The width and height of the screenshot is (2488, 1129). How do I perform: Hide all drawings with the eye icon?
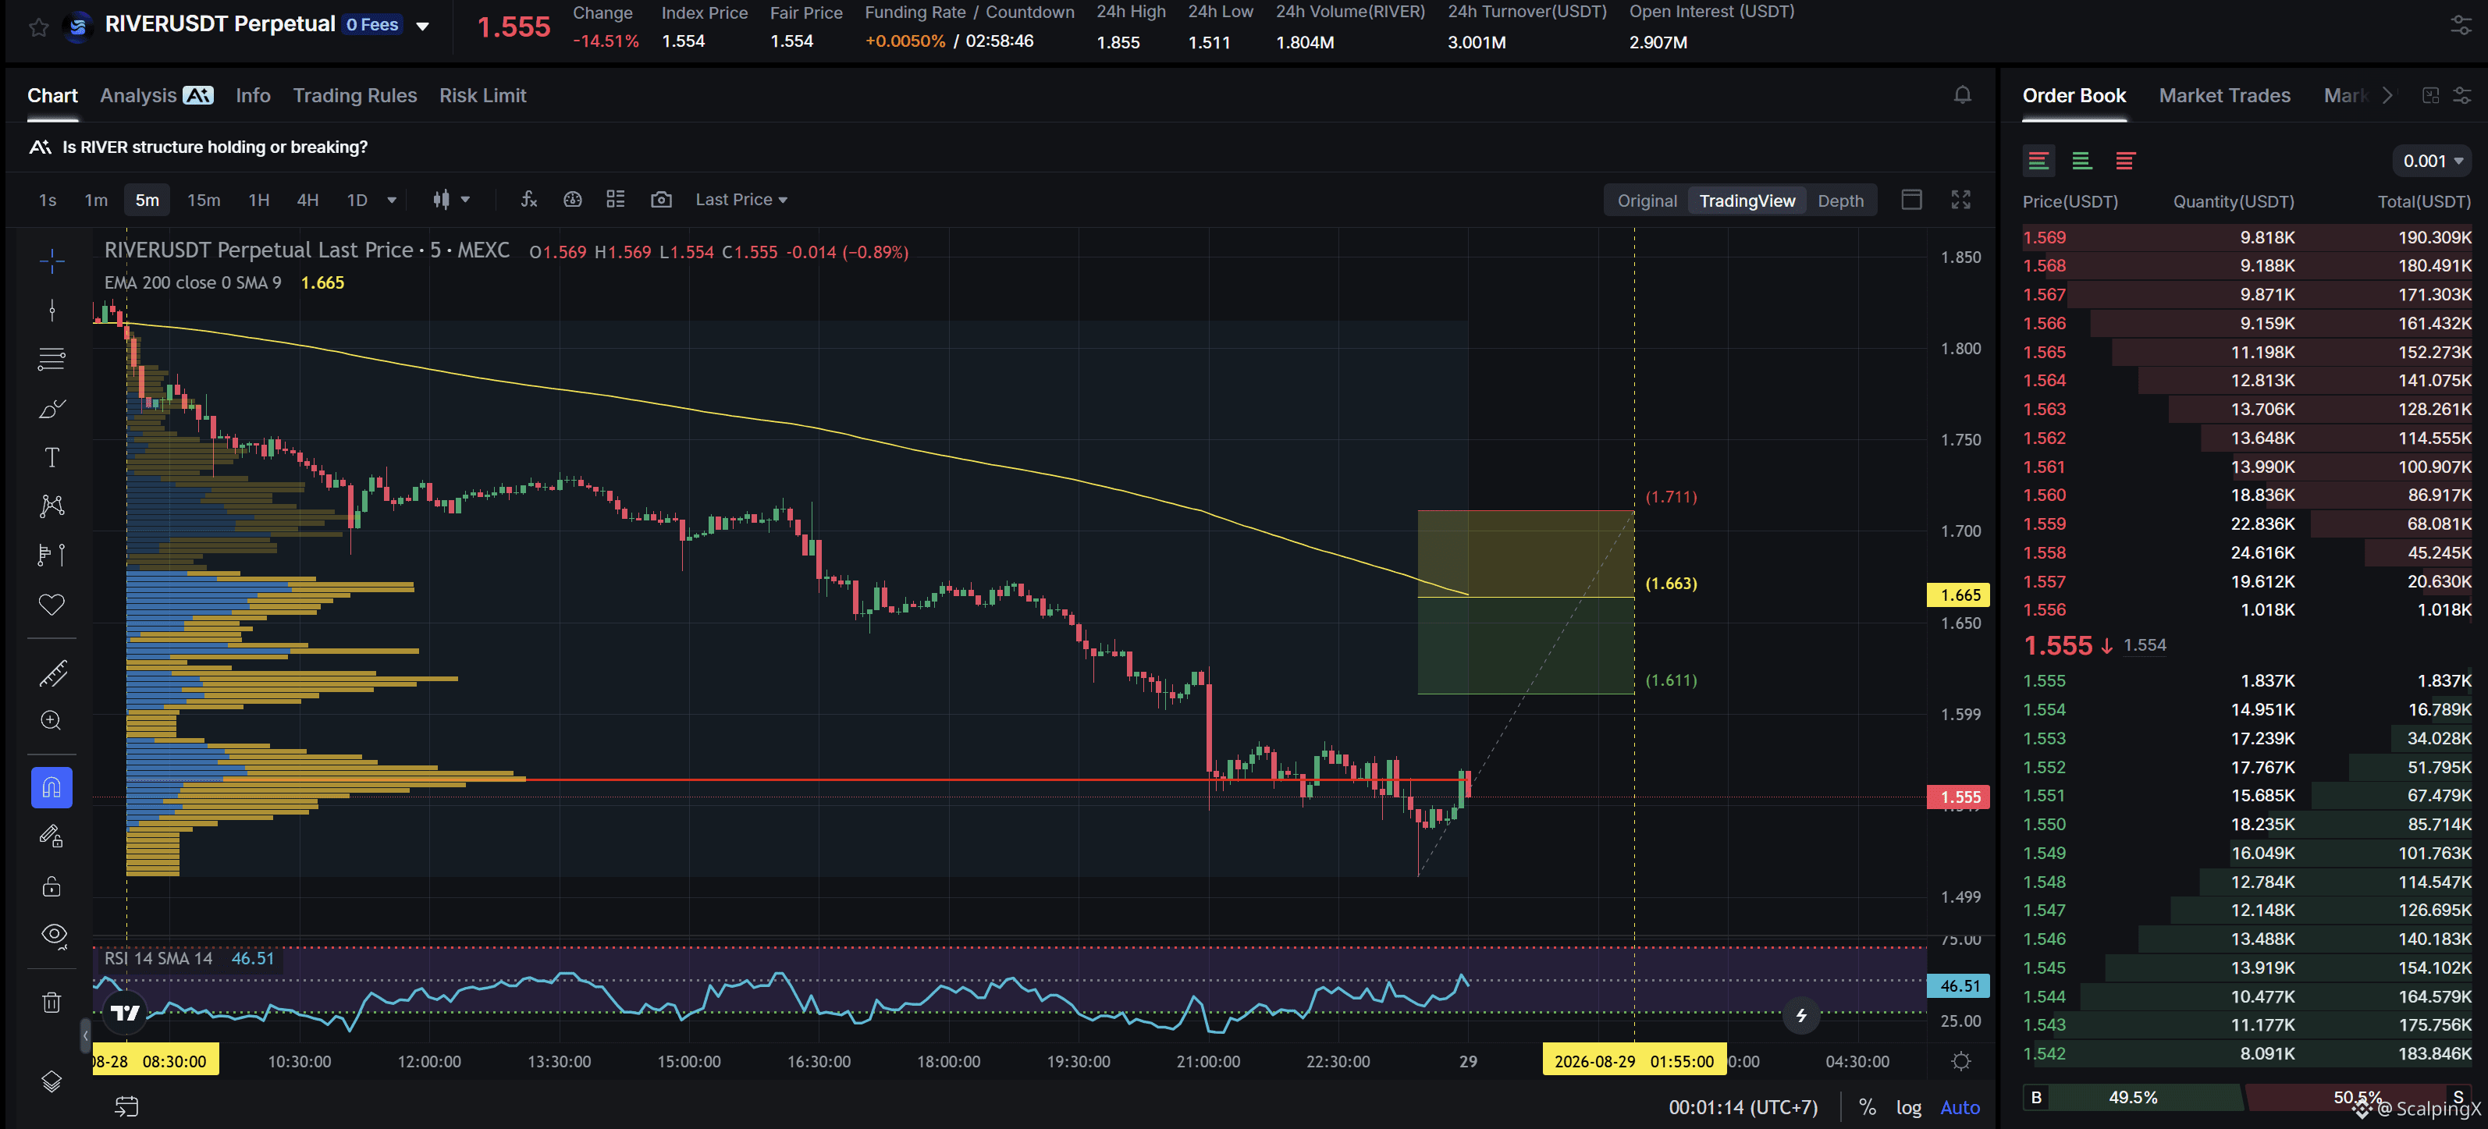[54, 934]
